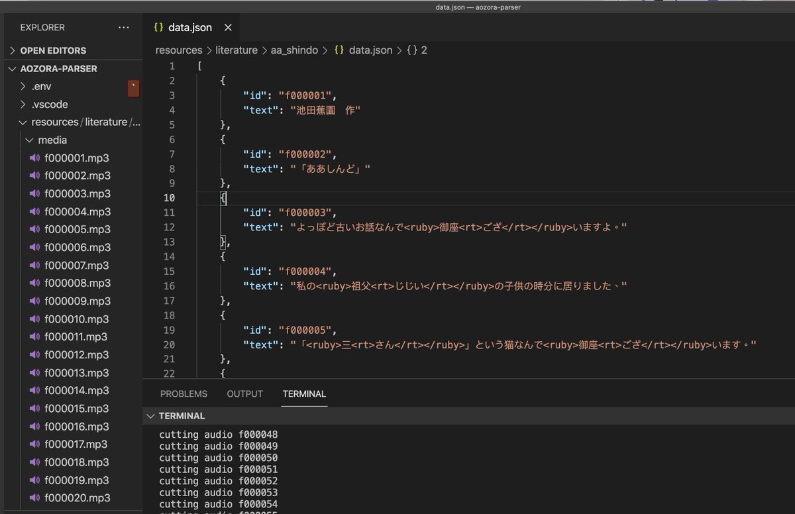The image size is (795, 514).
Task: Select the TERMINAL panel tab
Action: (x=304, y=393)
